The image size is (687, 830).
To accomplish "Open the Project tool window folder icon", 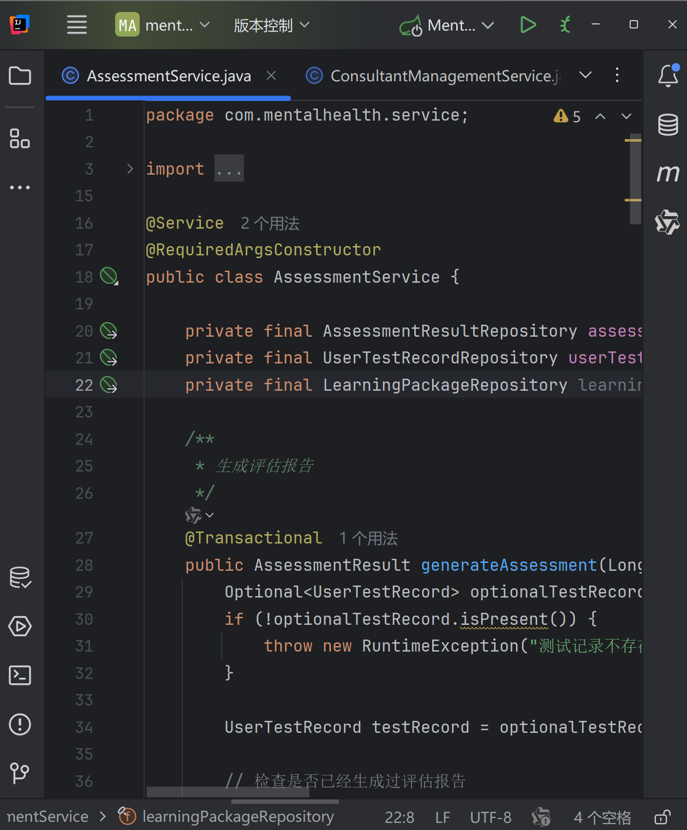I will (x=20, y=76).
